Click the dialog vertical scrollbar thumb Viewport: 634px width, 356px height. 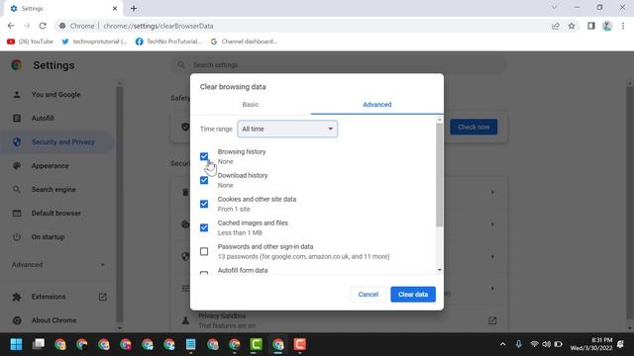click(440, 175)
